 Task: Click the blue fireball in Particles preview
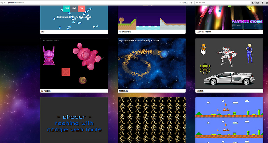[x=164, y=54]
